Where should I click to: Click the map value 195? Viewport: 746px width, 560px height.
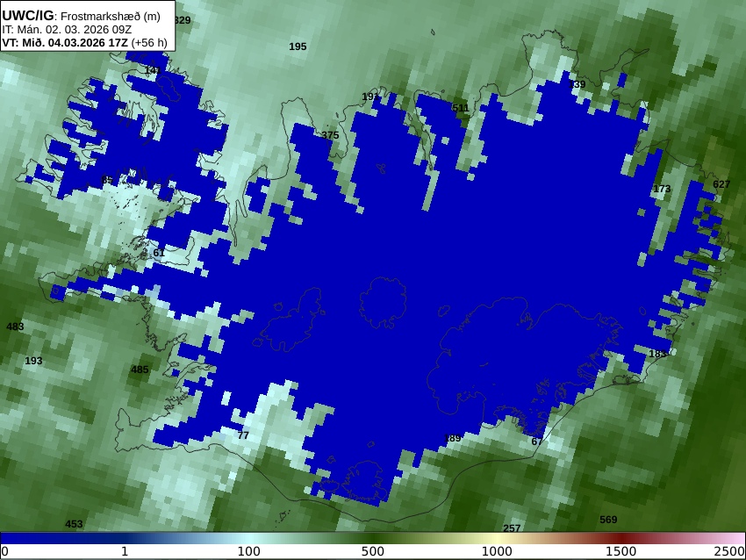pyautogui.click(x=298, y=47)
